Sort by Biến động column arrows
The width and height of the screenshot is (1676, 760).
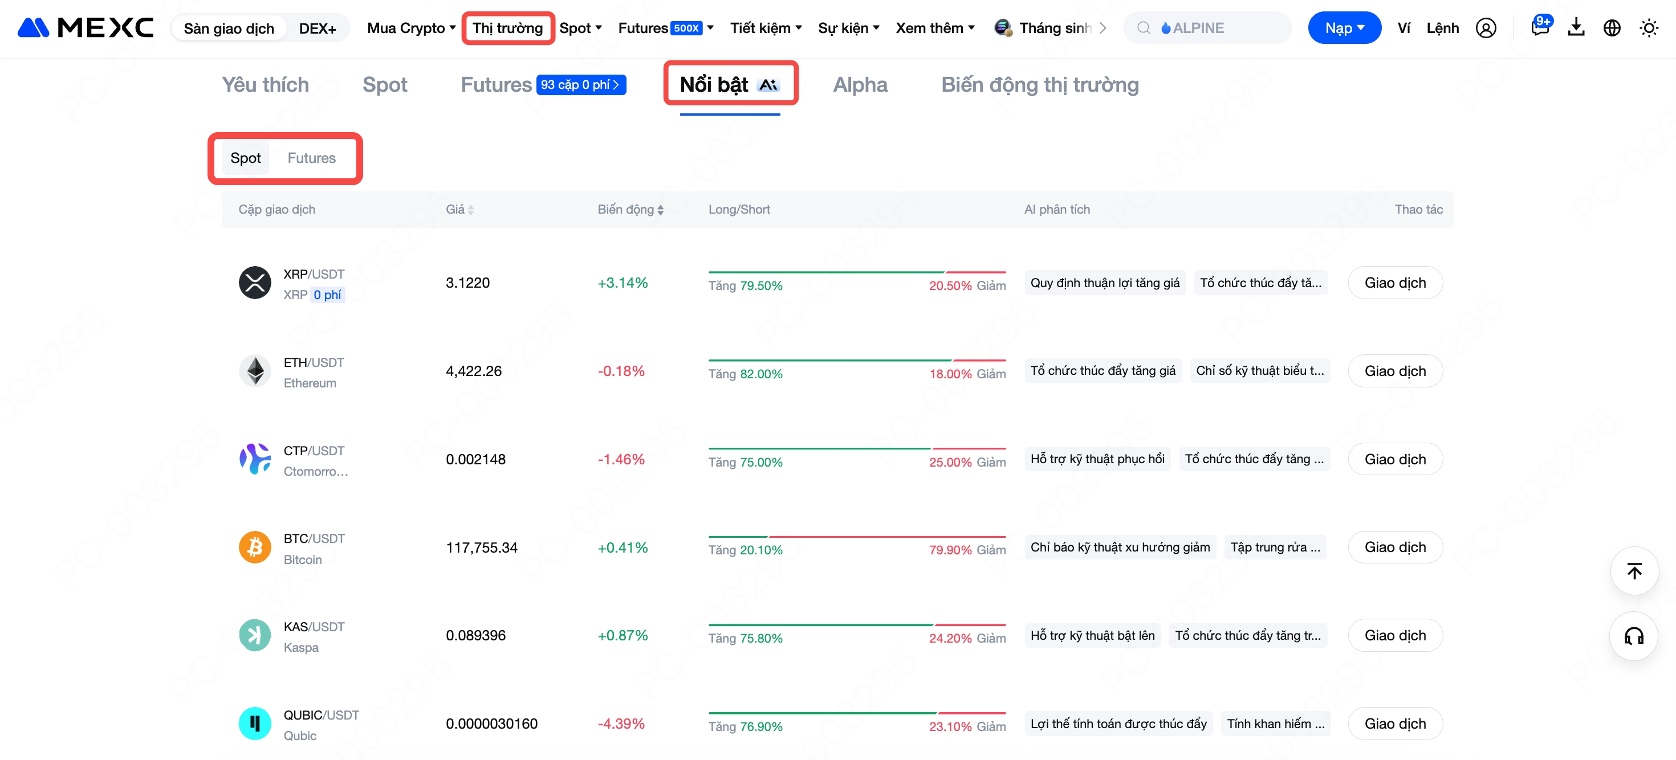660,210
